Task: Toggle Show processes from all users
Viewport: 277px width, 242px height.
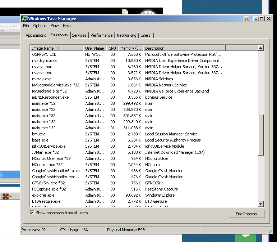Action: click(32, 212)
